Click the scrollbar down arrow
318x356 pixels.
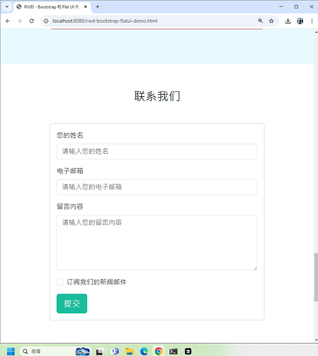click(316, 340)
